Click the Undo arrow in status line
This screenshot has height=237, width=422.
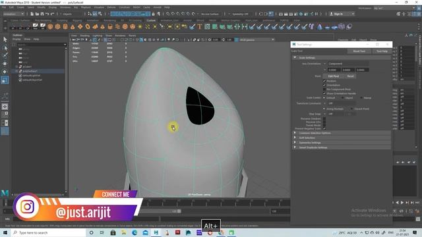coord(47,14)
